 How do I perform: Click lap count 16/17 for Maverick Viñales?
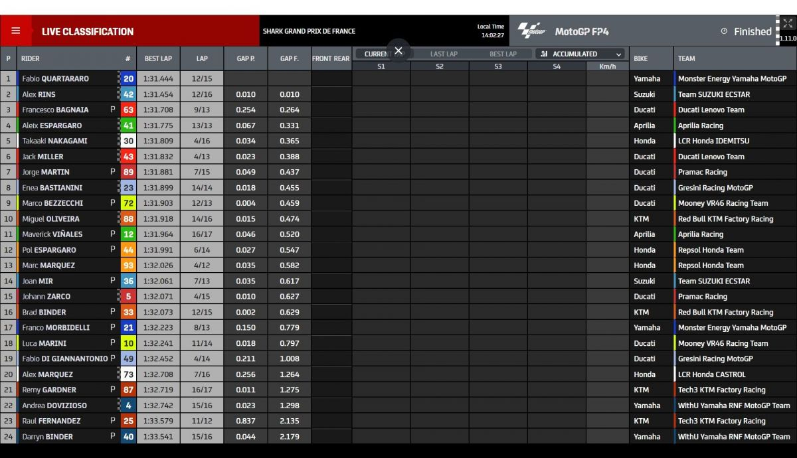pos(202,234)
